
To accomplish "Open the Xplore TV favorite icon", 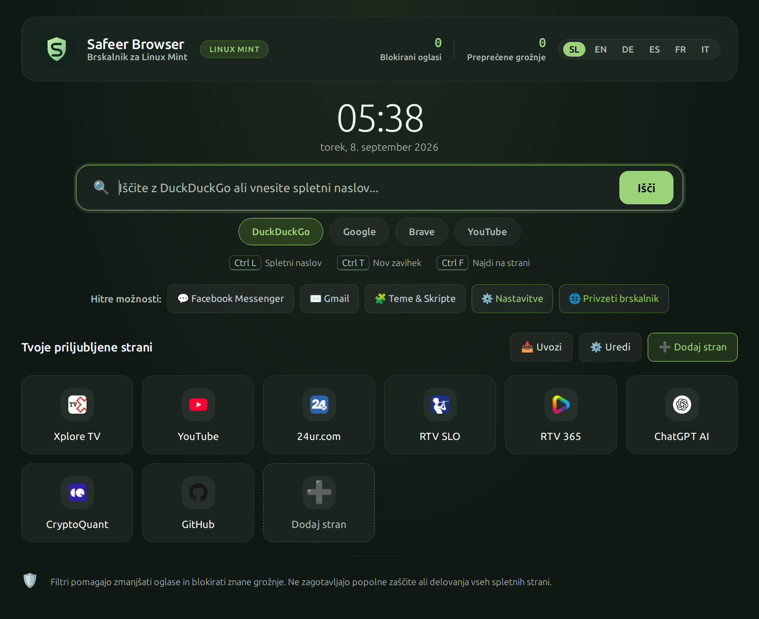I will [77, 405].
